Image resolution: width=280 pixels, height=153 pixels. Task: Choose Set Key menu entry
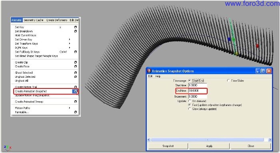pos(20,27)
